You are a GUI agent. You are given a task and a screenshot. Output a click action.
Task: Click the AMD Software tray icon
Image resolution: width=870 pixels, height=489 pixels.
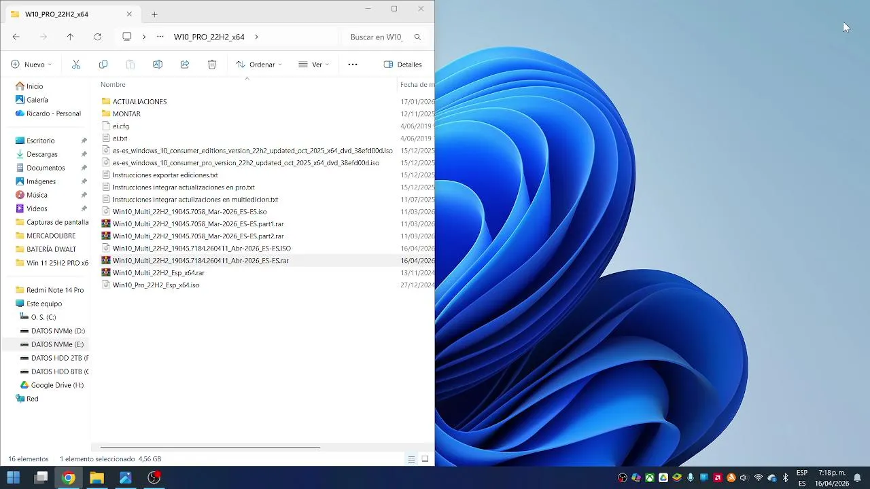(x=718, y=477)
